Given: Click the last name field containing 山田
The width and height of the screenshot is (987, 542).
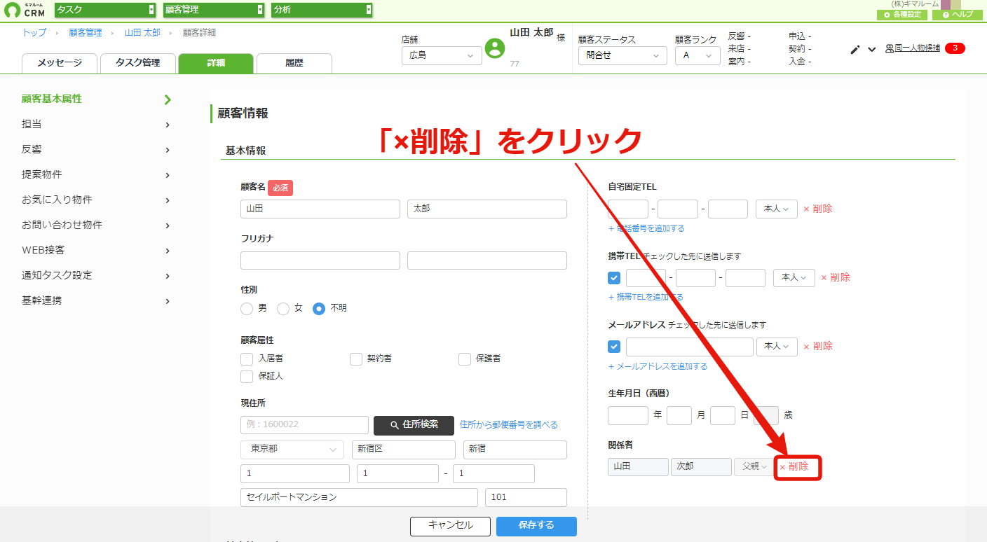Looking at the screenshot, I should coord(320,209).
